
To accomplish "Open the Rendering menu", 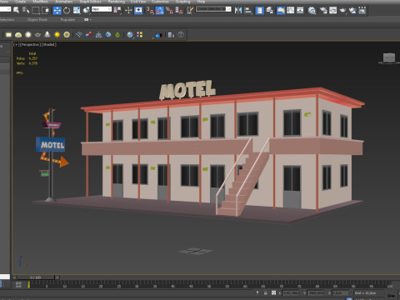I will click(x=117, y=2).
